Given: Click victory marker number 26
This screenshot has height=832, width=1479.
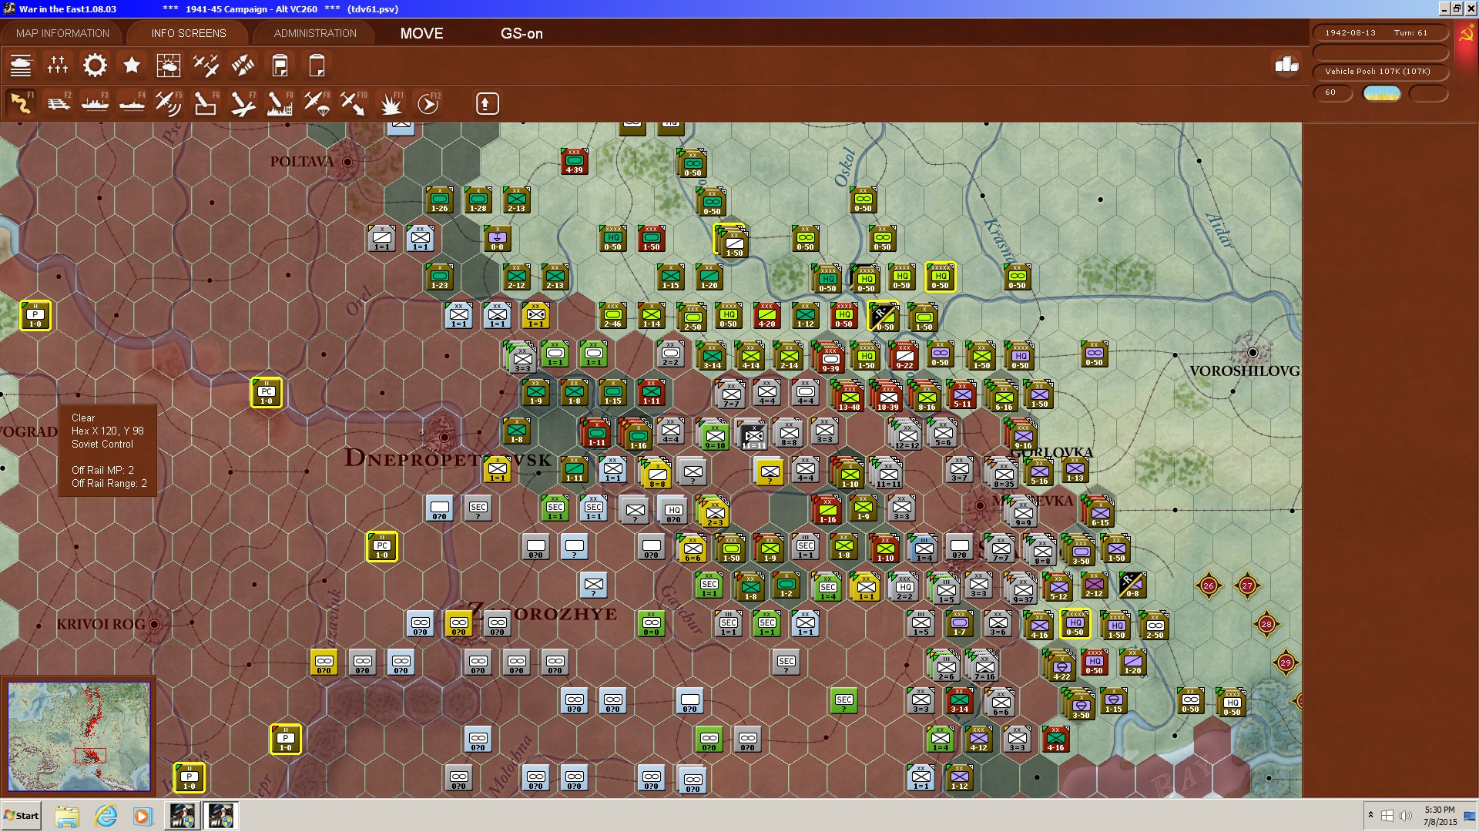Looking at the screenshot, I should (1209, 585).
